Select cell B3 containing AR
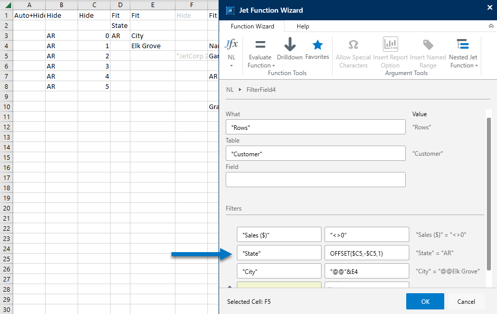This screenshot has width=497, height=314. tap(61, 36)
